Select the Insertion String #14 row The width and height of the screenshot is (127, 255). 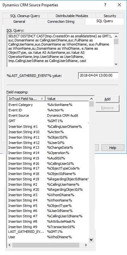48,153
